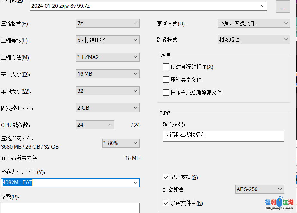The width and height of the screenshot is (297, 213).
Task: Open the 加密算法 AES-256 dropdown
Action: [259, 189]
